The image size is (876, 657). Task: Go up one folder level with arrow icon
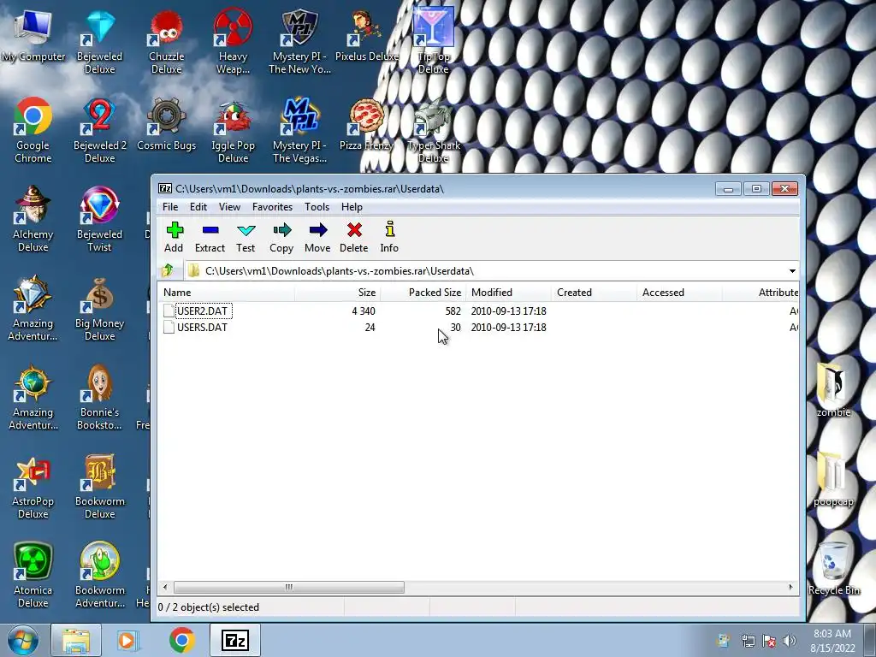[168, 271]
